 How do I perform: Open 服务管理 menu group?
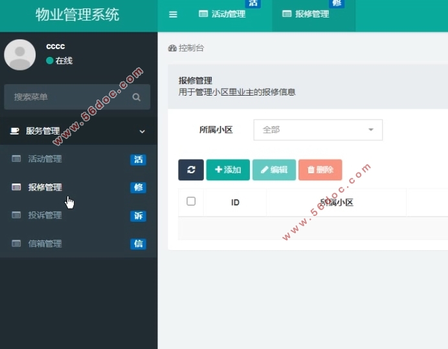coord(78,131)
